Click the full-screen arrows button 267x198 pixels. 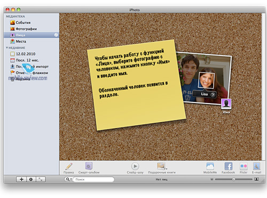pyautogui.click(x=41, y=179)
